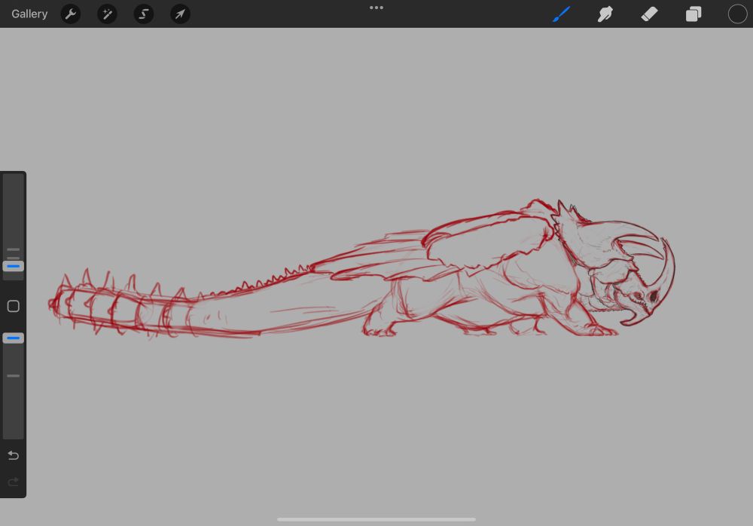Tap the home indicator bar

coord(376,519)
